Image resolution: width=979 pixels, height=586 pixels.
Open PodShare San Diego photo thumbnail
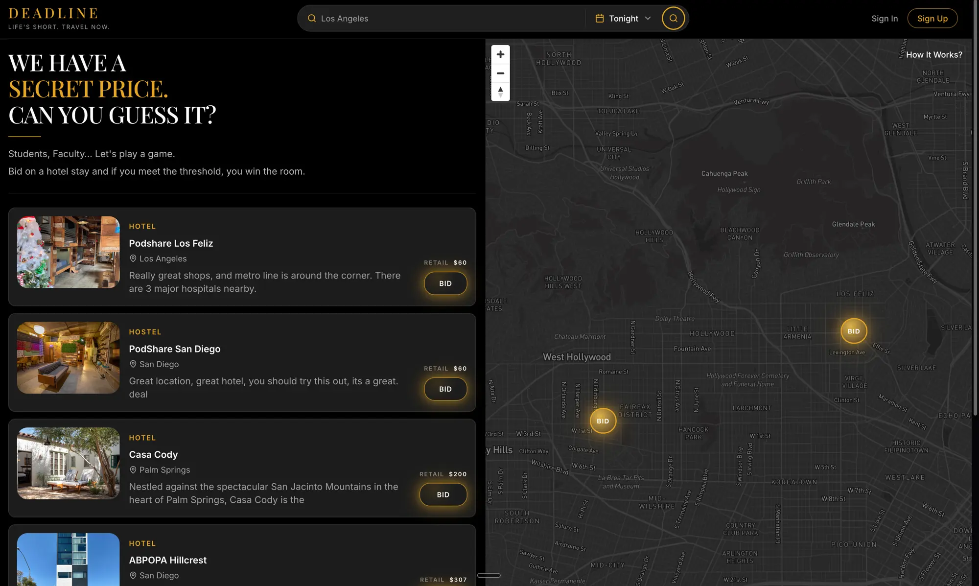coord(69,358)
